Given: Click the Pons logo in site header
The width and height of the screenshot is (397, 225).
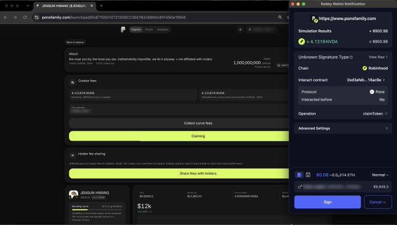Looking at the screenshot, I should [x=123, y=30].
